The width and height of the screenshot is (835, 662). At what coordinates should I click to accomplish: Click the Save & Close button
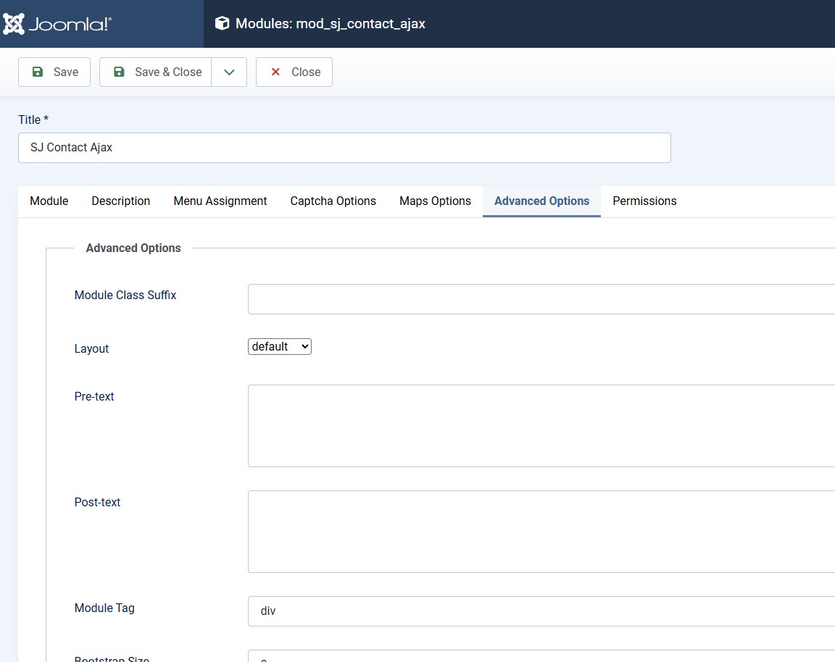[x=156, y=72]
